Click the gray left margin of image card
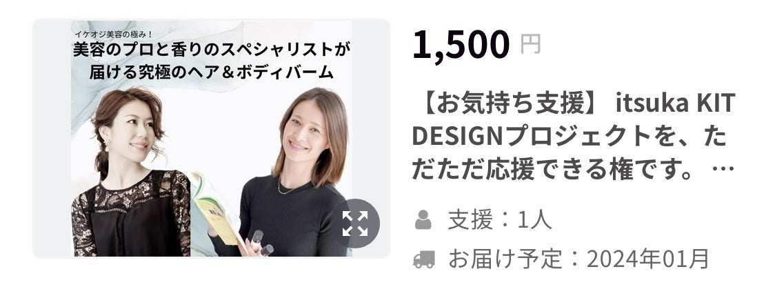The image size is (775, 287). point(52,139)
